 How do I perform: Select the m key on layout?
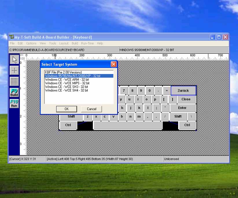pos(139,117)
